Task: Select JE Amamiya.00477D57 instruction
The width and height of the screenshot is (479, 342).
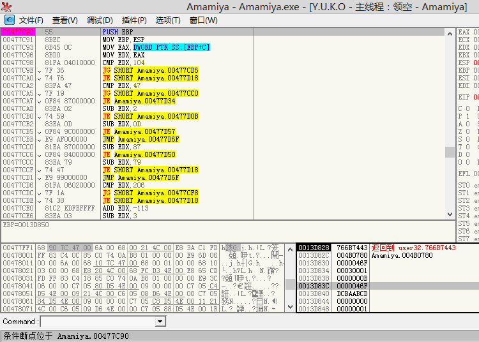Action: pyautogui.click(x=139, y=131)
